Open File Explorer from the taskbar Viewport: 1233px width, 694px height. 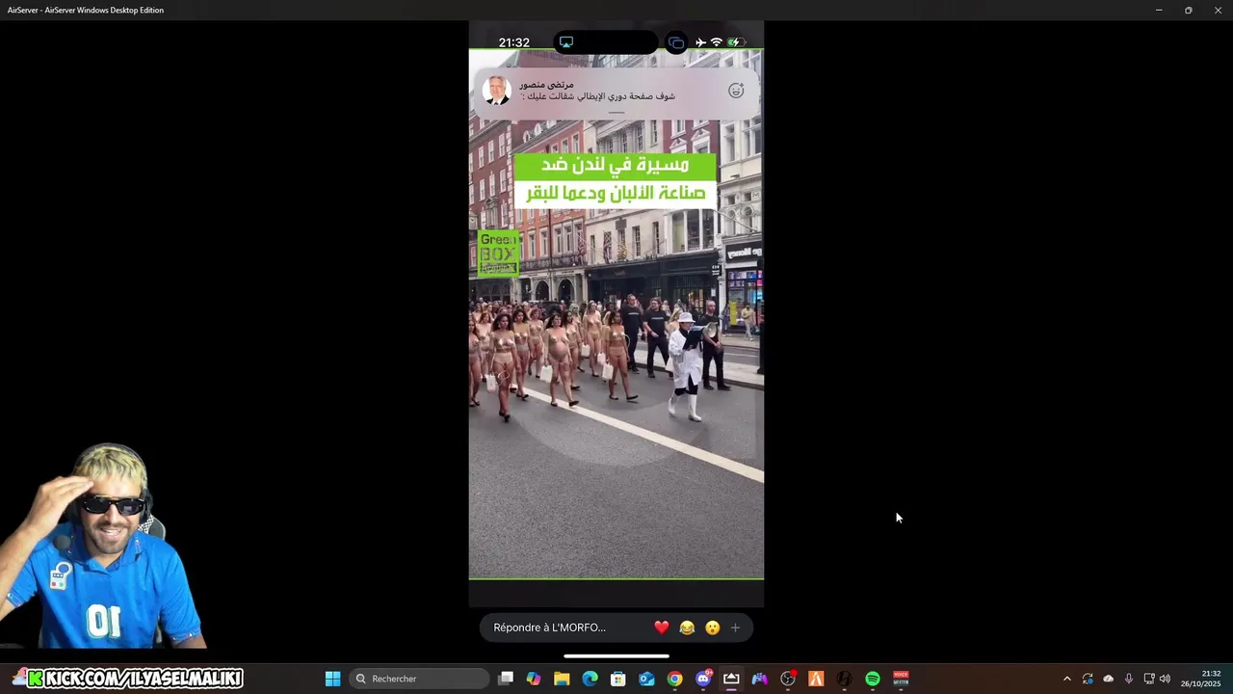click(x=562, y=679)
